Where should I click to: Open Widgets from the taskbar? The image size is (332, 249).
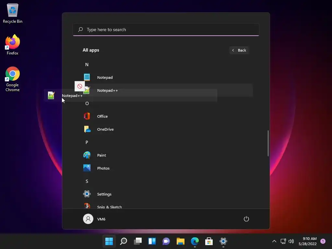click(152, 241)
